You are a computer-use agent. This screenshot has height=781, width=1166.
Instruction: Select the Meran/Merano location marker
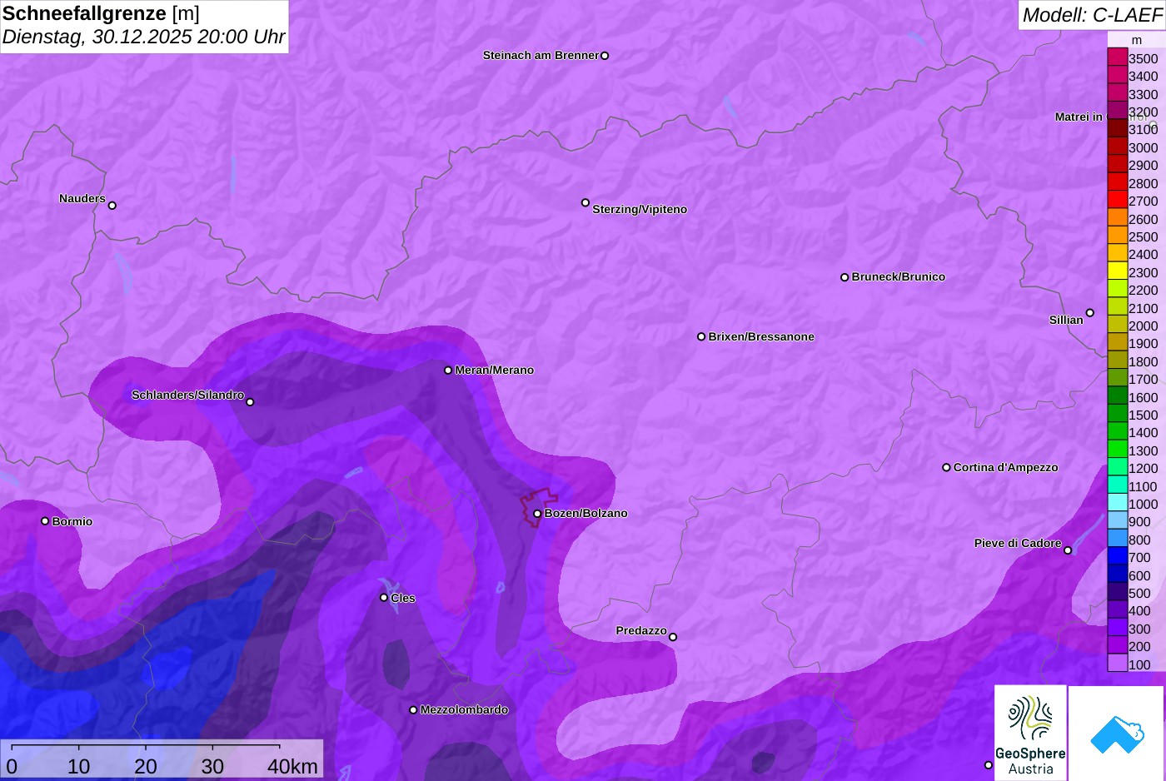tap(448, 371)
